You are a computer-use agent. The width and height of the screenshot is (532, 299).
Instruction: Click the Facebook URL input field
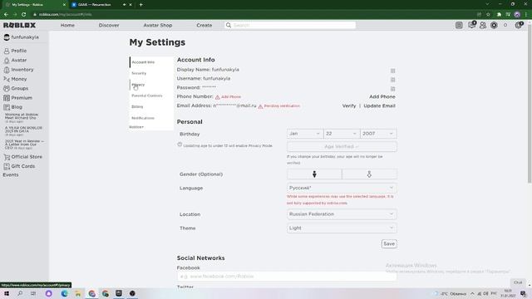(x=287, y=277)
